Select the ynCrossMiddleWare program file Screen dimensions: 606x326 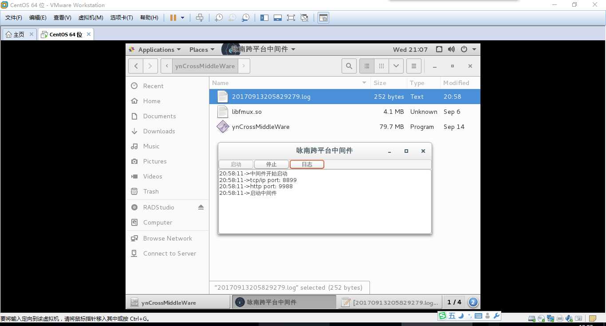pos(345,127)
